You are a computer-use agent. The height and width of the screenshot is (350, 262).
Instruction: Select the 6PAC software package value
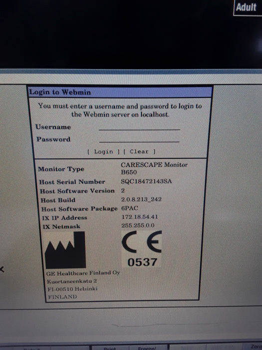(x=130, y=208)
